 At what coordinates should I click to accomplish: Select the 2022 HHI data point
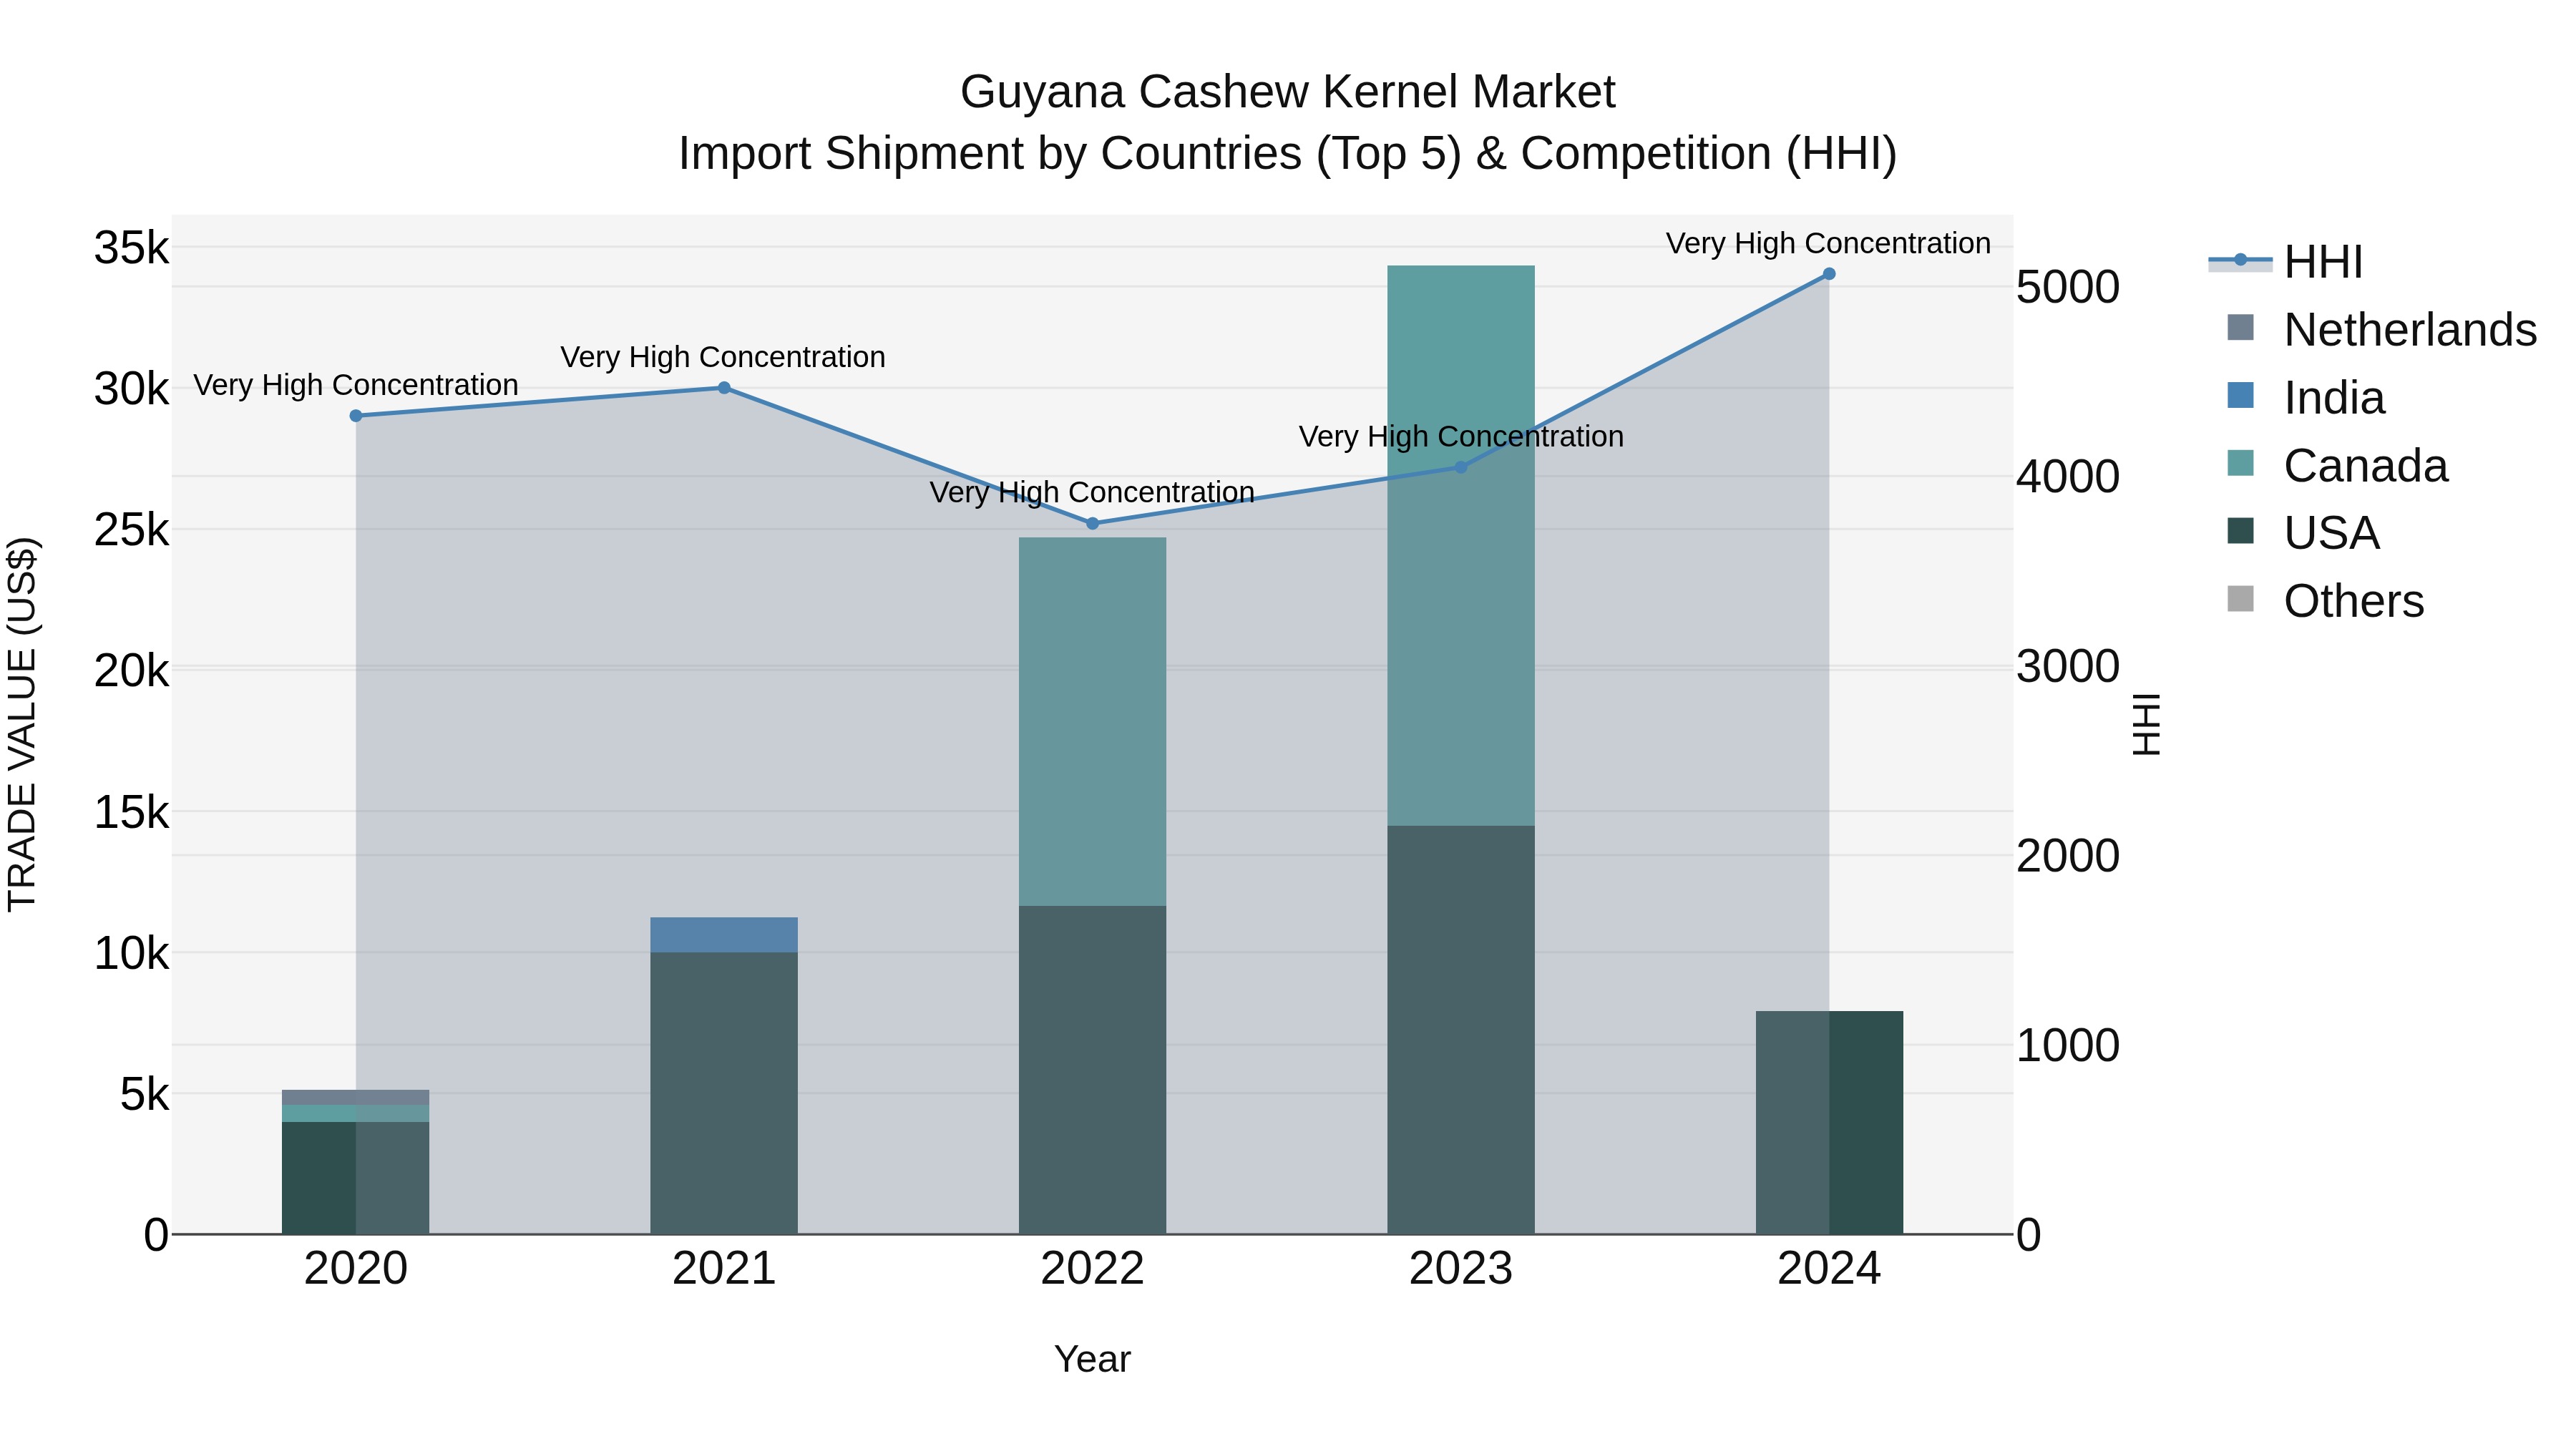pyautogui.click(x=1092, y=524)
